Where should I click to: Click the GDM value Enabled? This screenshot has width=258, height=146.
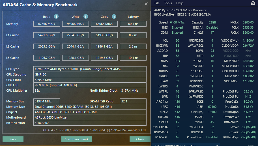(177, 33)
